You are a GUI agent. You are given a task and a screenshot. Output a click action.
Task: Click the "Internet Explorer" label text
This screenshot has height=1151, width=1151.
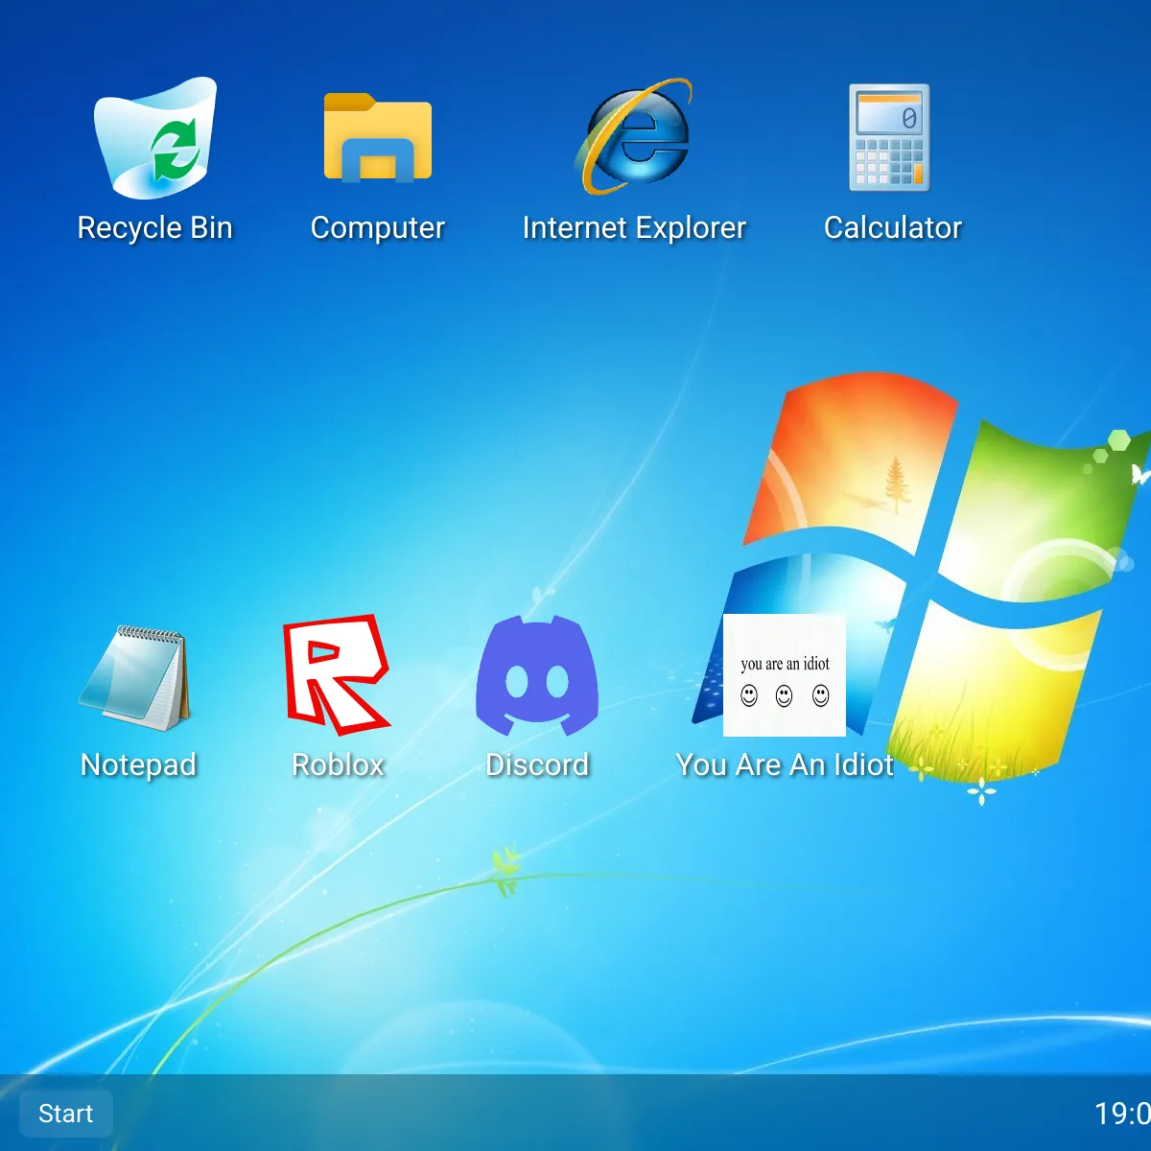[634, 227]
